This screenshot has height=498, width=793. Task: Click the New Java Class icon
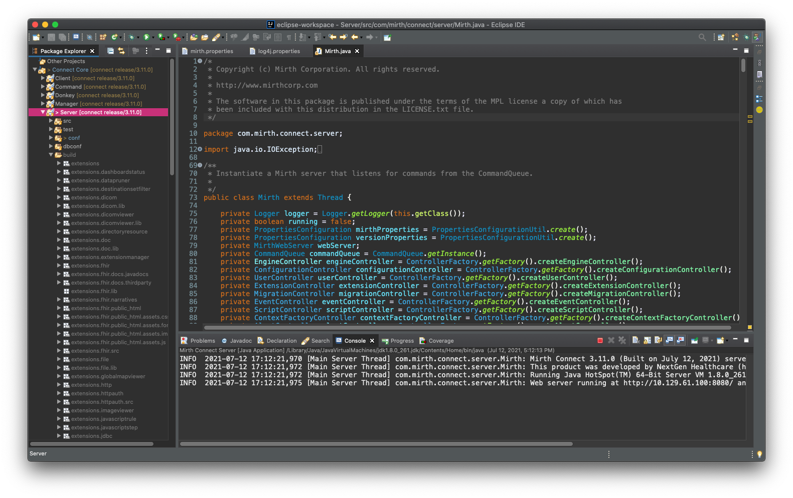(x=114, y=37)
